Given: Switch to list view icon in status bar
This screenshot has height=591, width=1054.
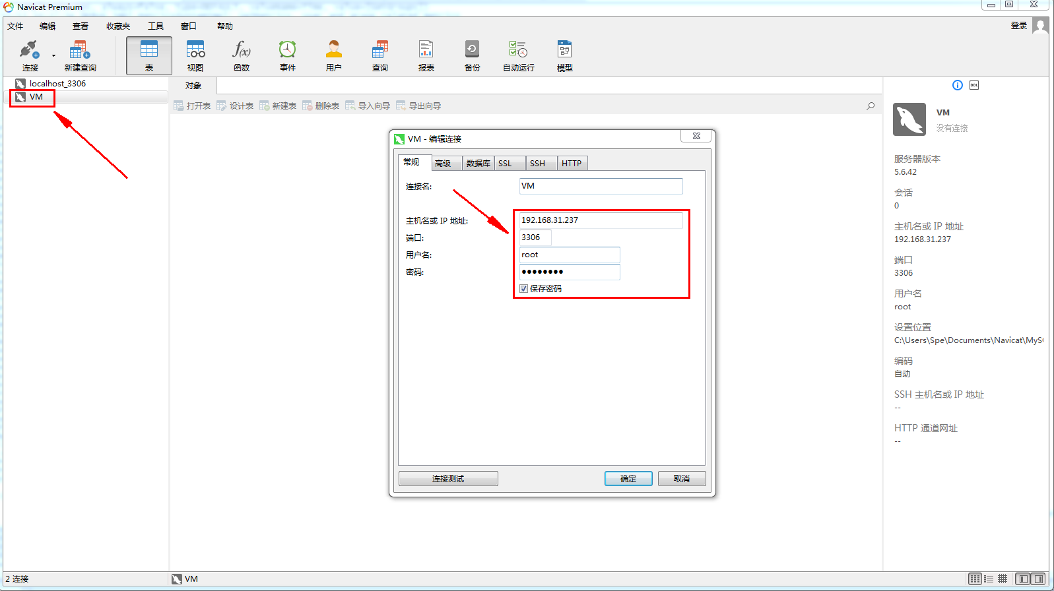Looking at the screenshot, I should point(975,578).
